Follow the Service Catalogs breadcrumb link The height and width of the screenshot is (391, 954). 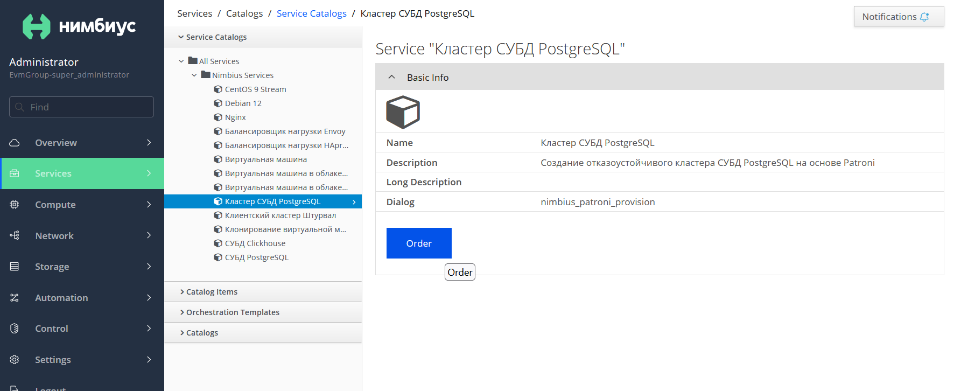[x=312, y=13]
